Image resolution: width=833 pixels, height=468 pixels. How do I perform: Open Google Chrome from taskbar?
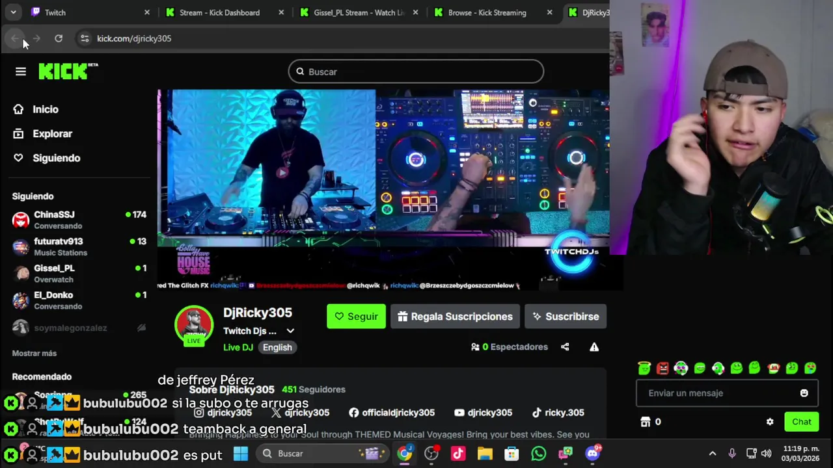pos(405,454)
